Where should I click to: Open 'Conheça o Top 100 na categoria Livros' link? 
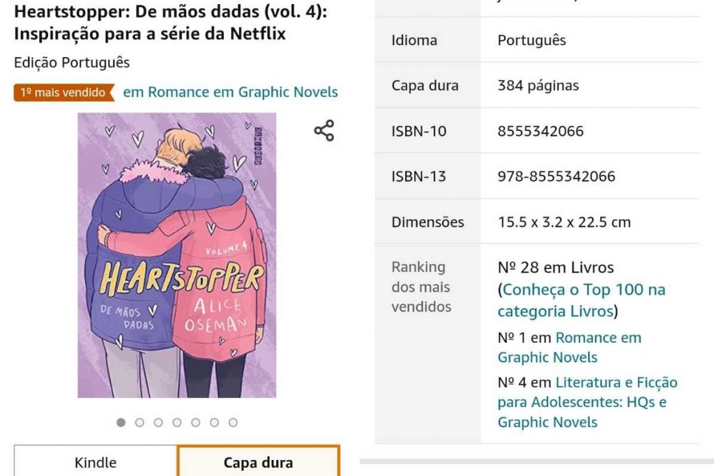coord(581,300)
